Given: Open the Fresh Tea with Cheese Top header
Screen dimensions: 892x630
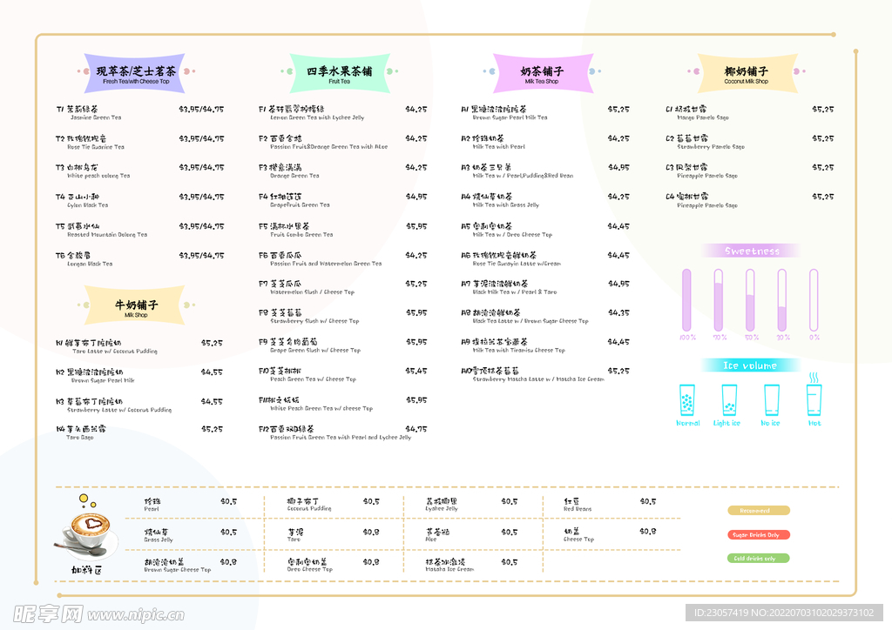Looking at the screenshot, I should pos(136,74).
